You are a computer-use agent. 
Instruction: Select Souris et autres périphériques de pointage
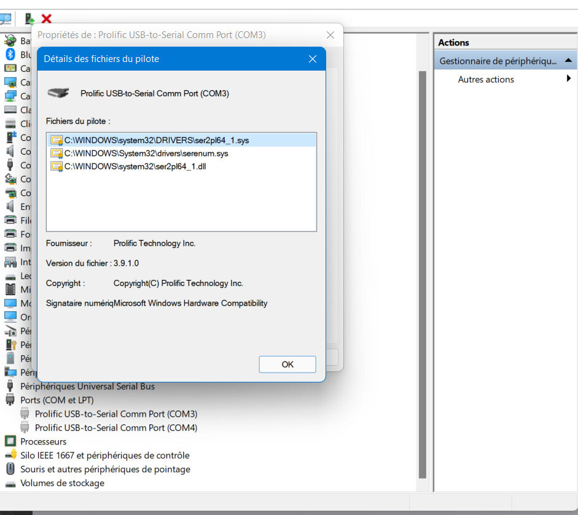coord(105,469)
